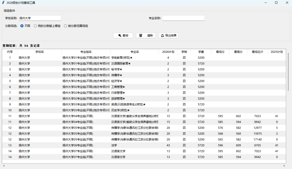
Task: Click 2026计划 value 43
Action: coord(168,145)
